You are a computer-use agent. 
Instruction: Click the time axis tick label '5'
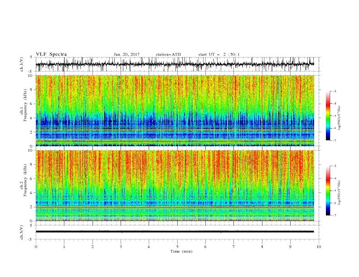(x=177, y=247)
